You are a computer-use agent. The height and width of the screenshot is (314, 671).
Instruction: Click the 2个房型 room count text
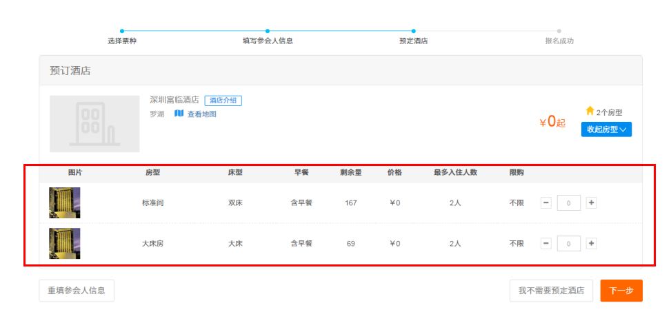click(609, 113)
